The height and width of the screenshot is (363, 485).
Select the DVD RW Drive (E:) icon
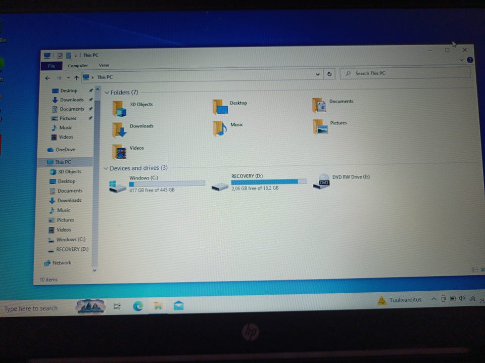tap(321, 181)
